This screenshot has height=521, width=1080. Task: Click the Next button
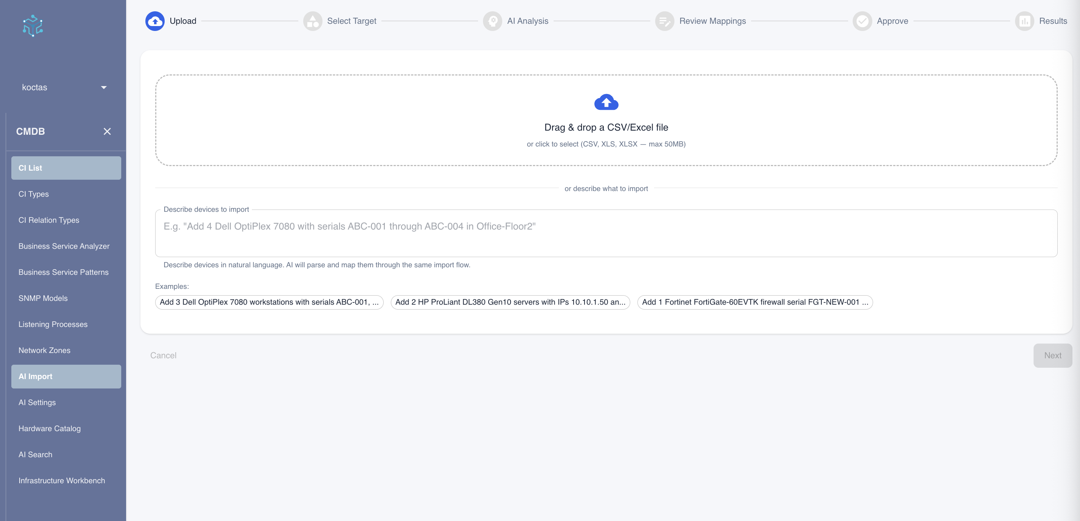[x=1053, y=355]
